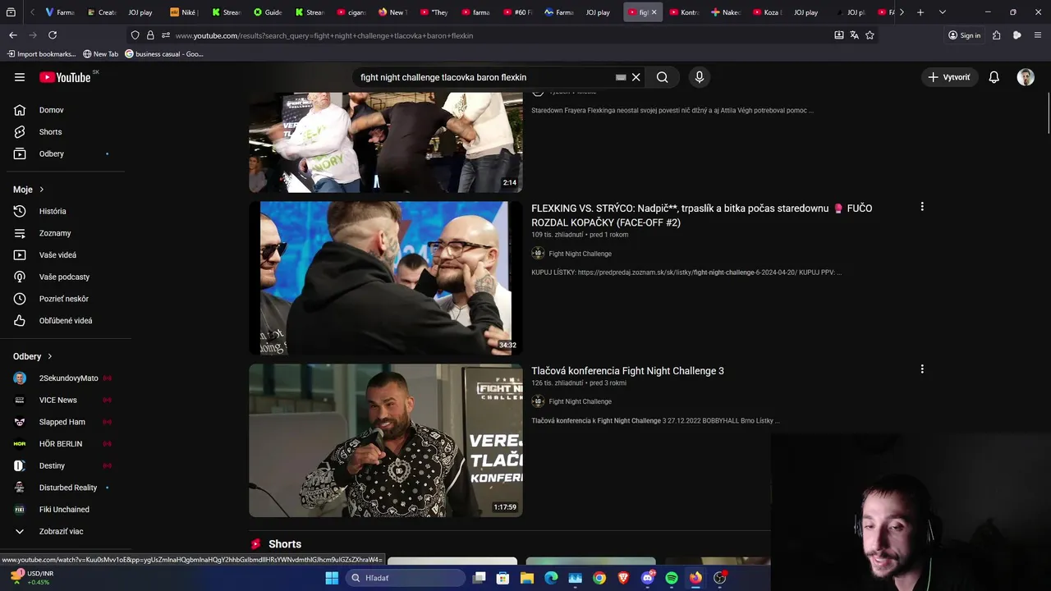Click the search magnifier button
This screenshot has height=591, width=1051.
pos(662,77)
